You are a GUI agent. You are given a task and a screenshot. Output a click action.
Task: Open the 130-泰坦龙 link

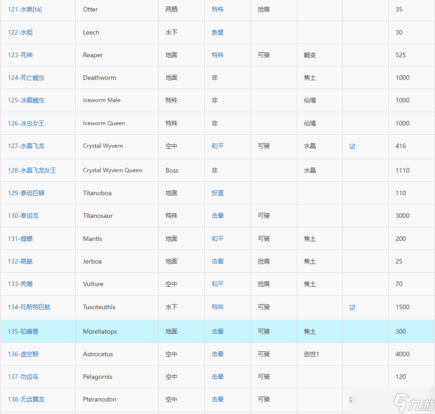(23, 216)
